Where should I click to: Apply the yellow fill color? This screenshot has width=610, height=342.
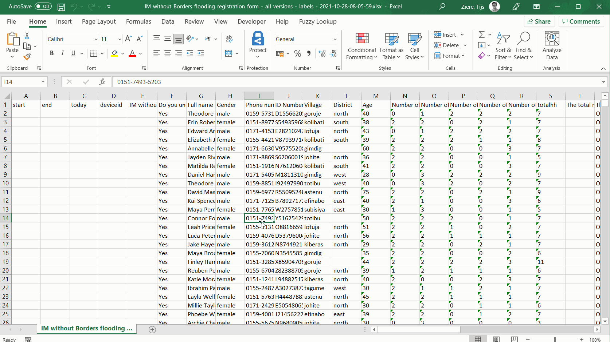pyautogui.click(x=114, y=53)
